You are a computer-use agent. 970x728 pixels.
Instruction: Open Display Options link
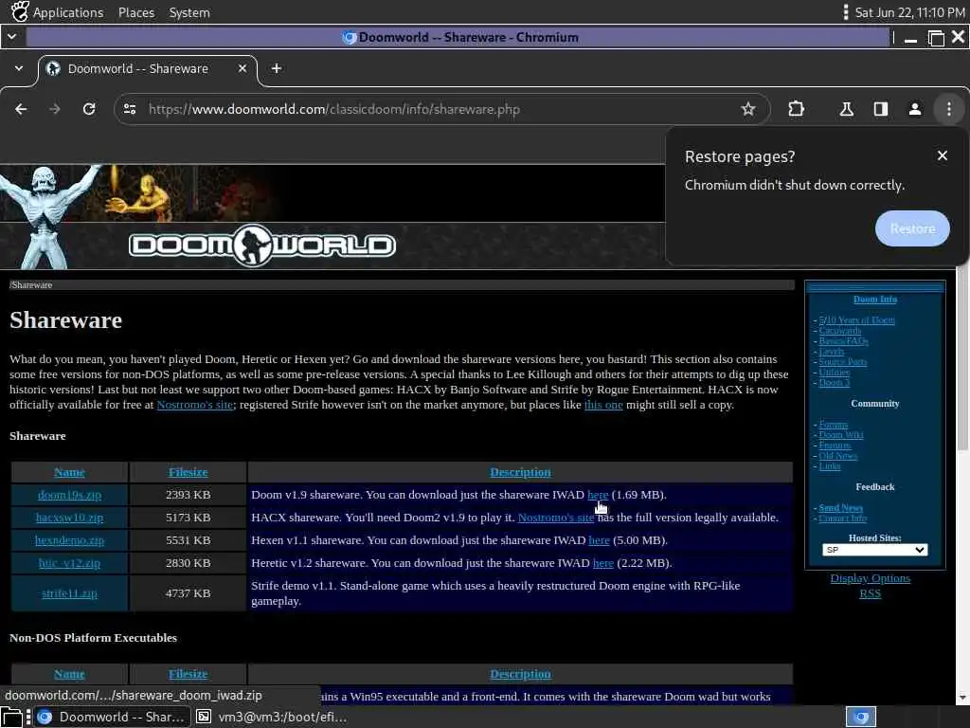coord(870,578)
